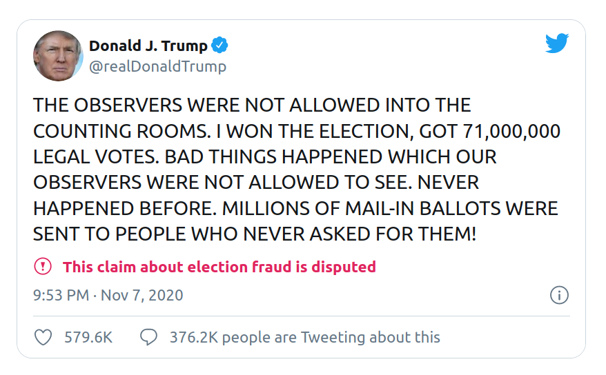The width and height of the screenshot is (606, 375).
Task: Click the 9:53 PM time text
Action: 61,296
